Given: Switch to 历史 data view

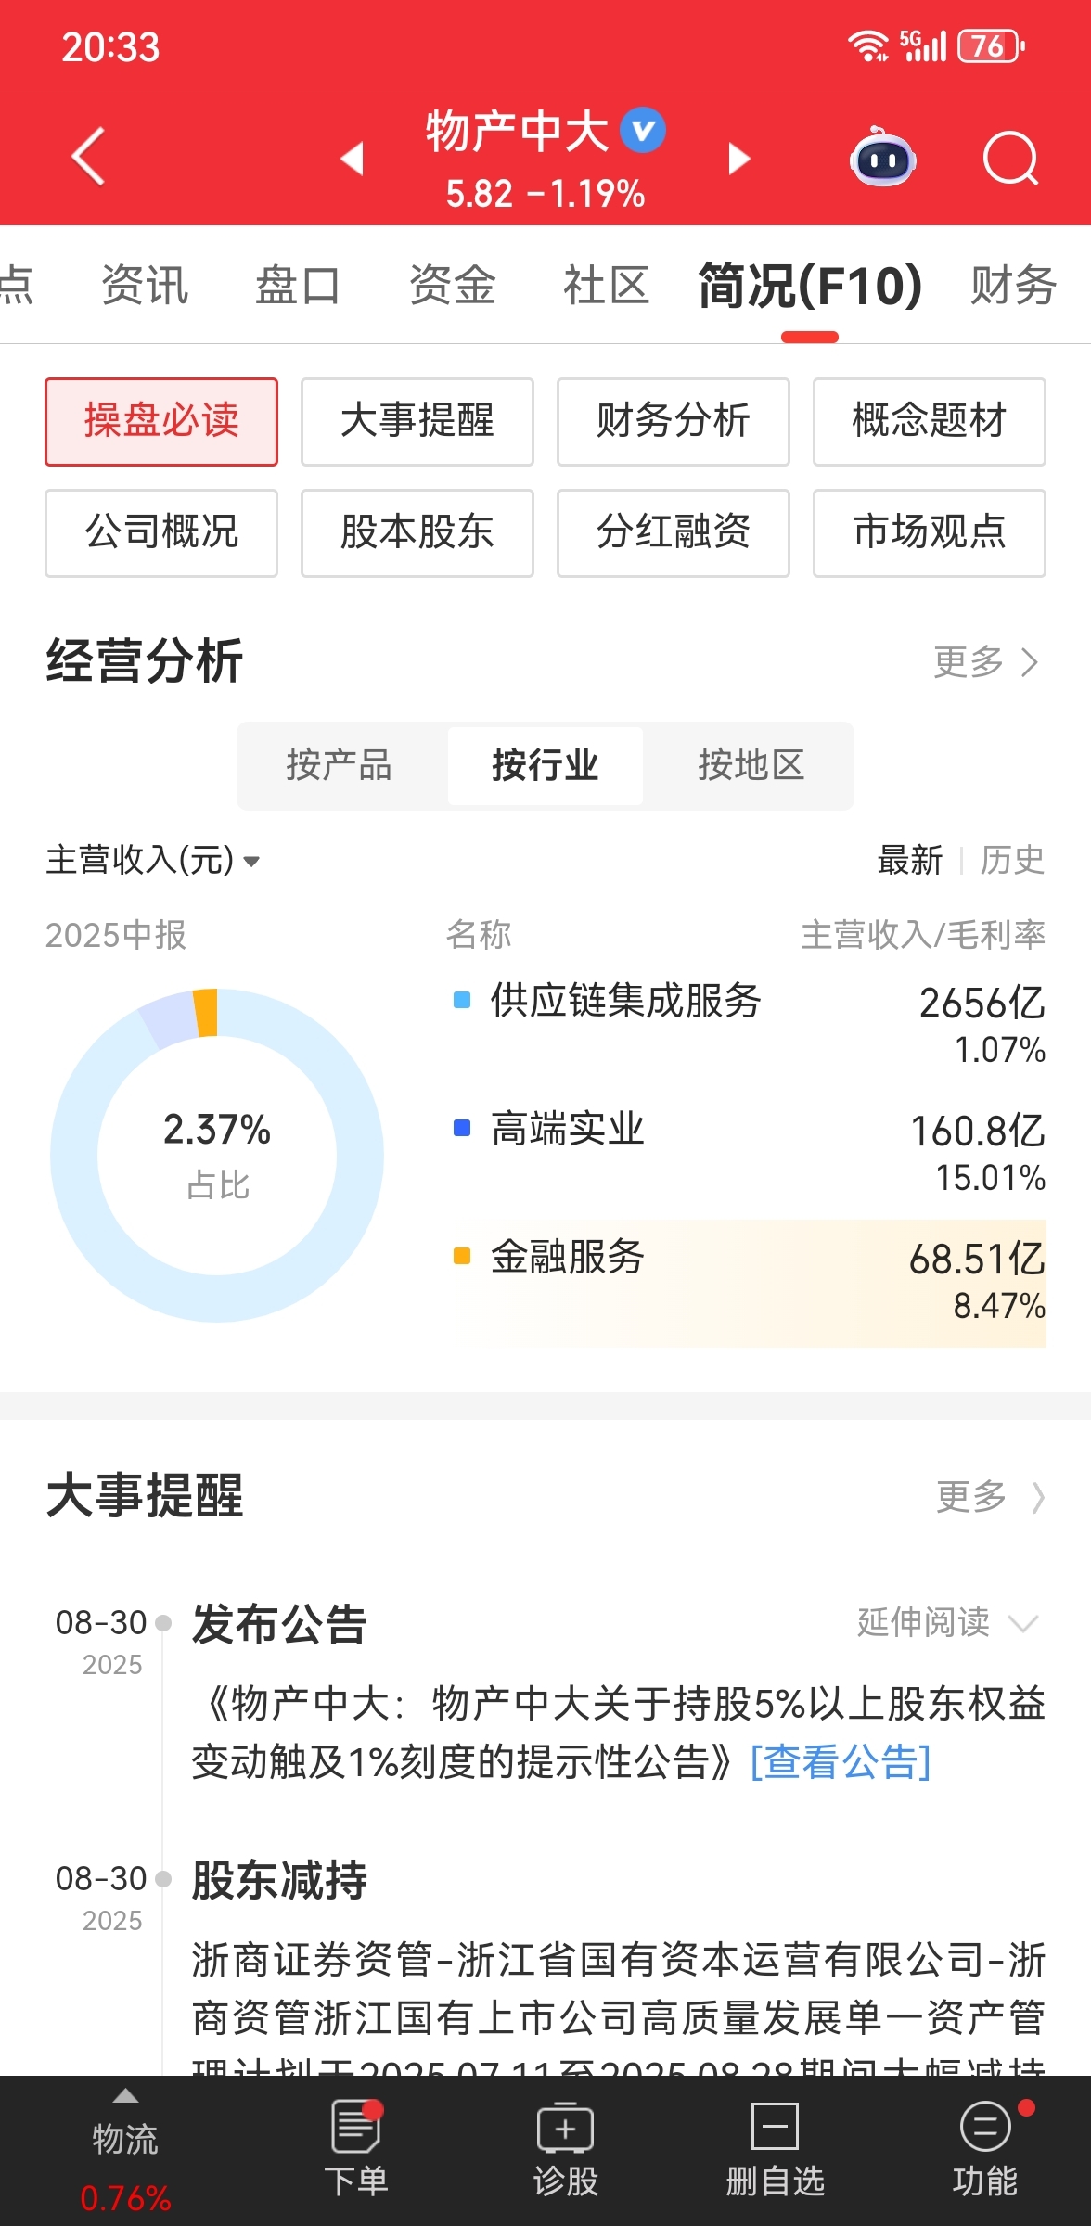Looking at the screenshot, I should pyautogui.click(x=1012, y=860).
